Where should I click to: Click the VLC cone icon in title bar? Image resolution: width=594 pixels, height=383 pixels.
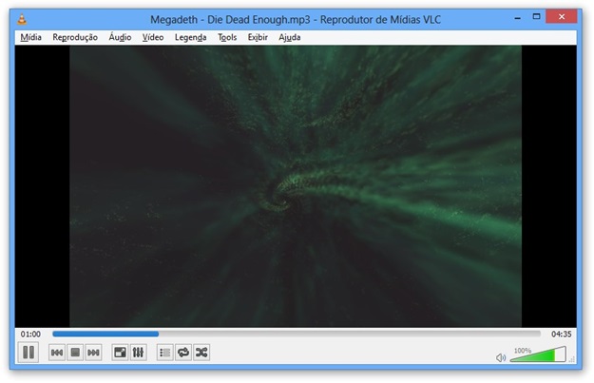point(22,19)
